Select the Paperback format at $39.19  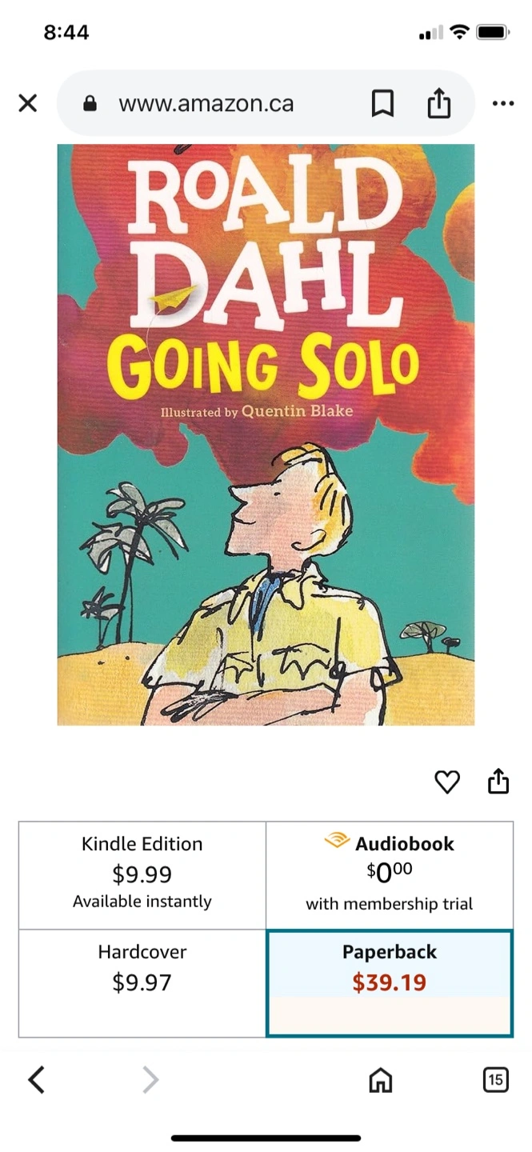390,983
